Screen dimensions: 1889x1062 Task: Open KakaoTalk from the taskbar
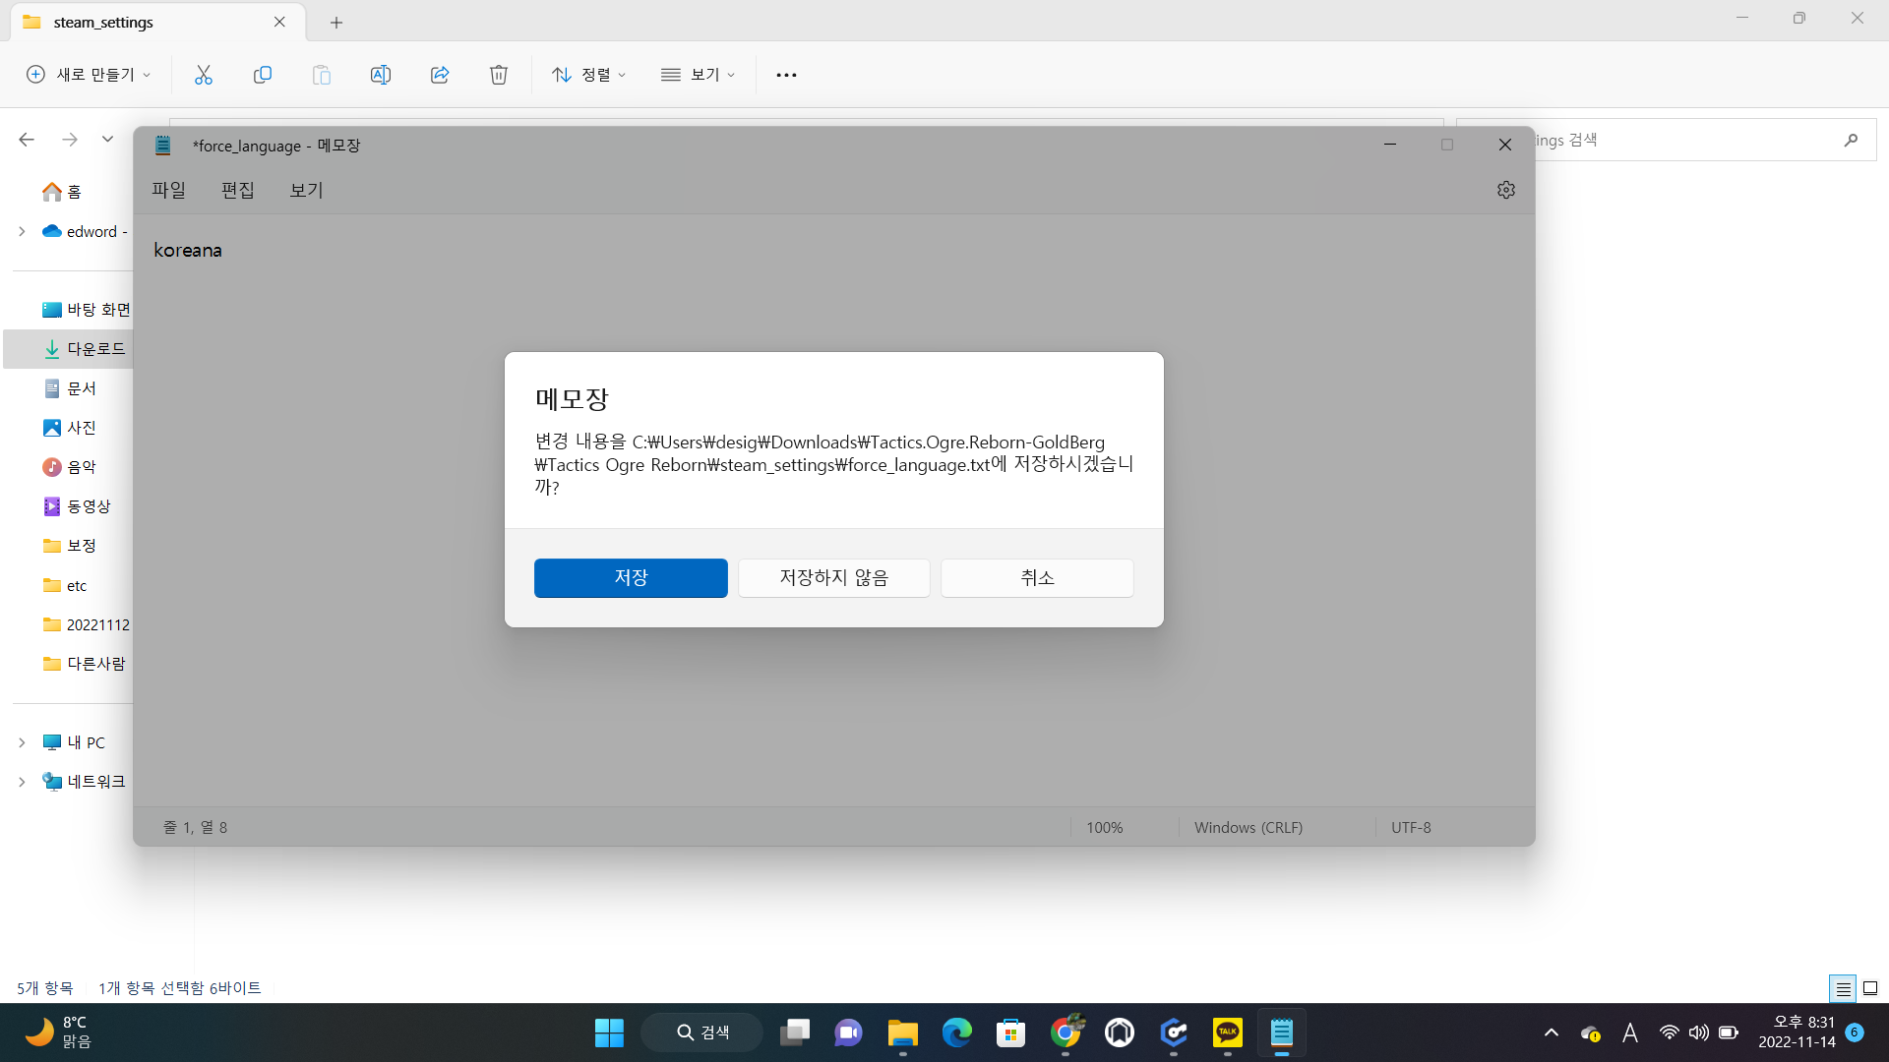click(x=1227, y=1032)
